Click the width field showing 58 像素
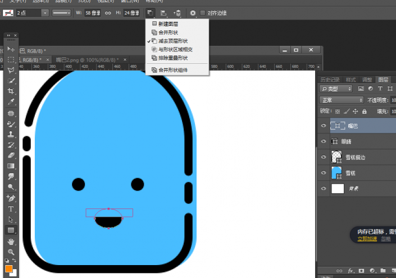396x278 pixels. 93,13
